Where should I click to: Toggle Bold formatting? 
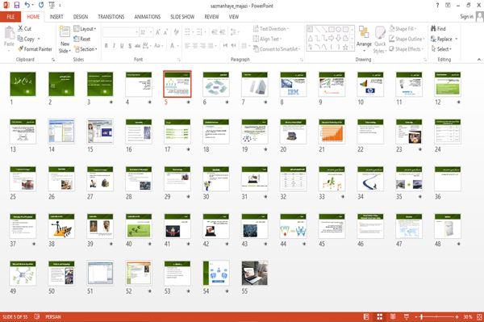tap(106, 46)
